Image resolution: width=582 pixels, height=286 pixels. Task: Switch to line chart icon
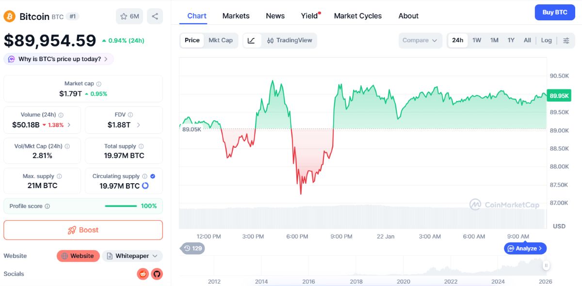click(x=251, y=40)
